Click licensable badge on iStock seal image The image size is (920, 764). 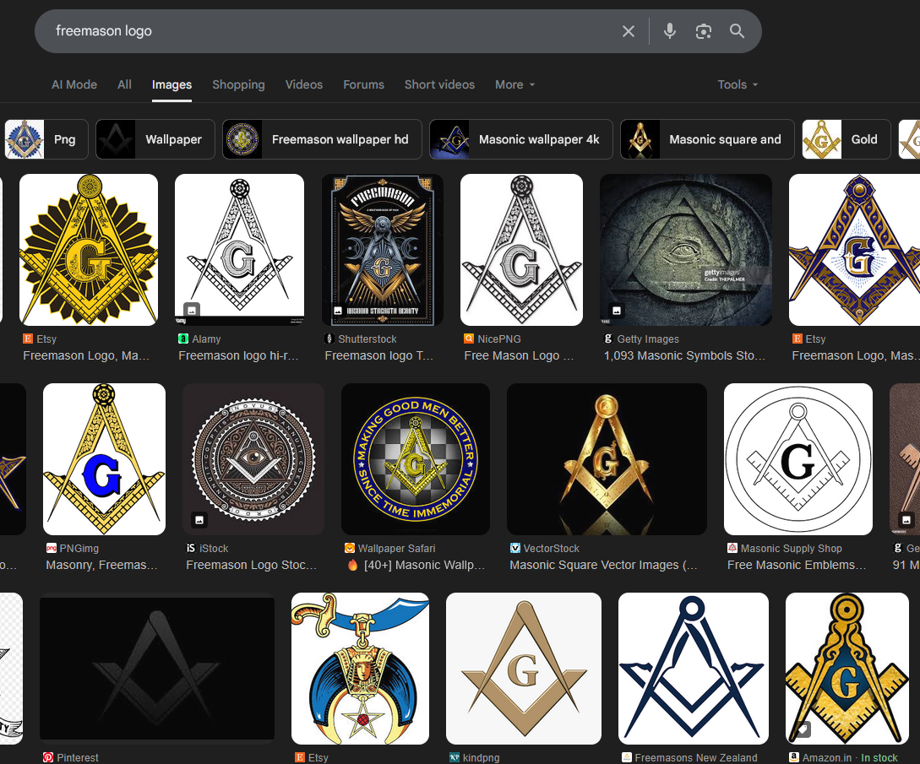pos(199,519)
